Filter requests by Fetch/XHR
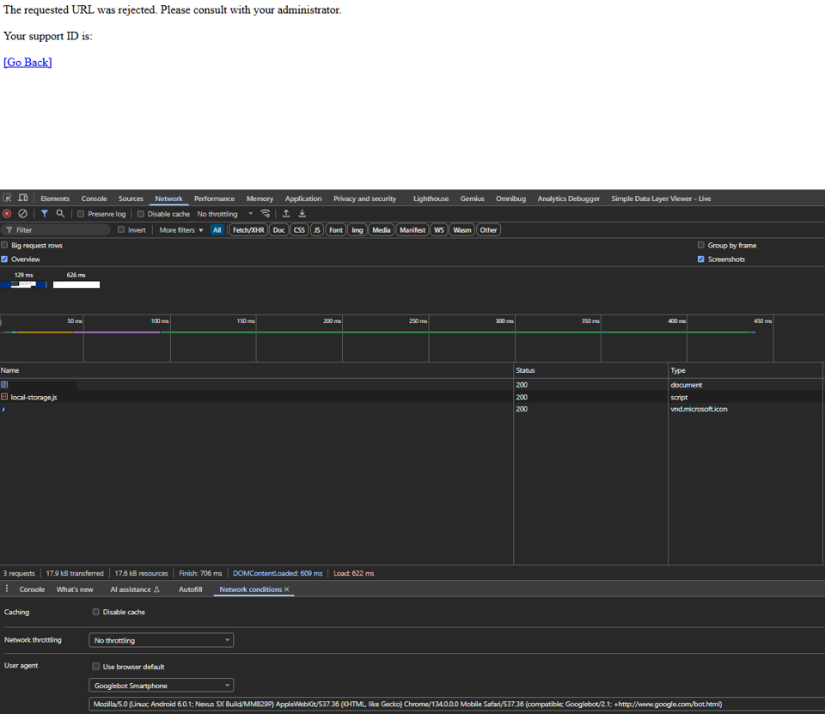Image resolution: width=825 pixels, height=714 pixels. click(x=248, y=230)
